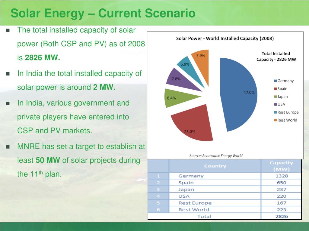
Task: Click the '220' capacity cell
Action: click(x=282, y=196)
